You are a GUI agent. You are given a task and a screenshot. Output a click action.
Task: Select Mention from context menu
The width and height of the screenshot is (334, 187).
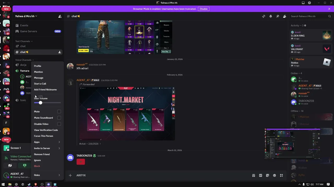click(47, 72)
